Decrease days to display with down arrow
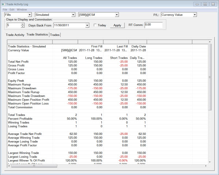The width and height of the screenshot is (219, 175). click(23, 27)
